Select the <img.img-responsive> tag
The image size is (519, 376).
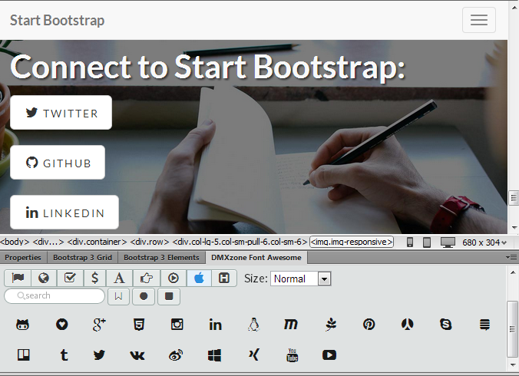[x=352, y=242]
